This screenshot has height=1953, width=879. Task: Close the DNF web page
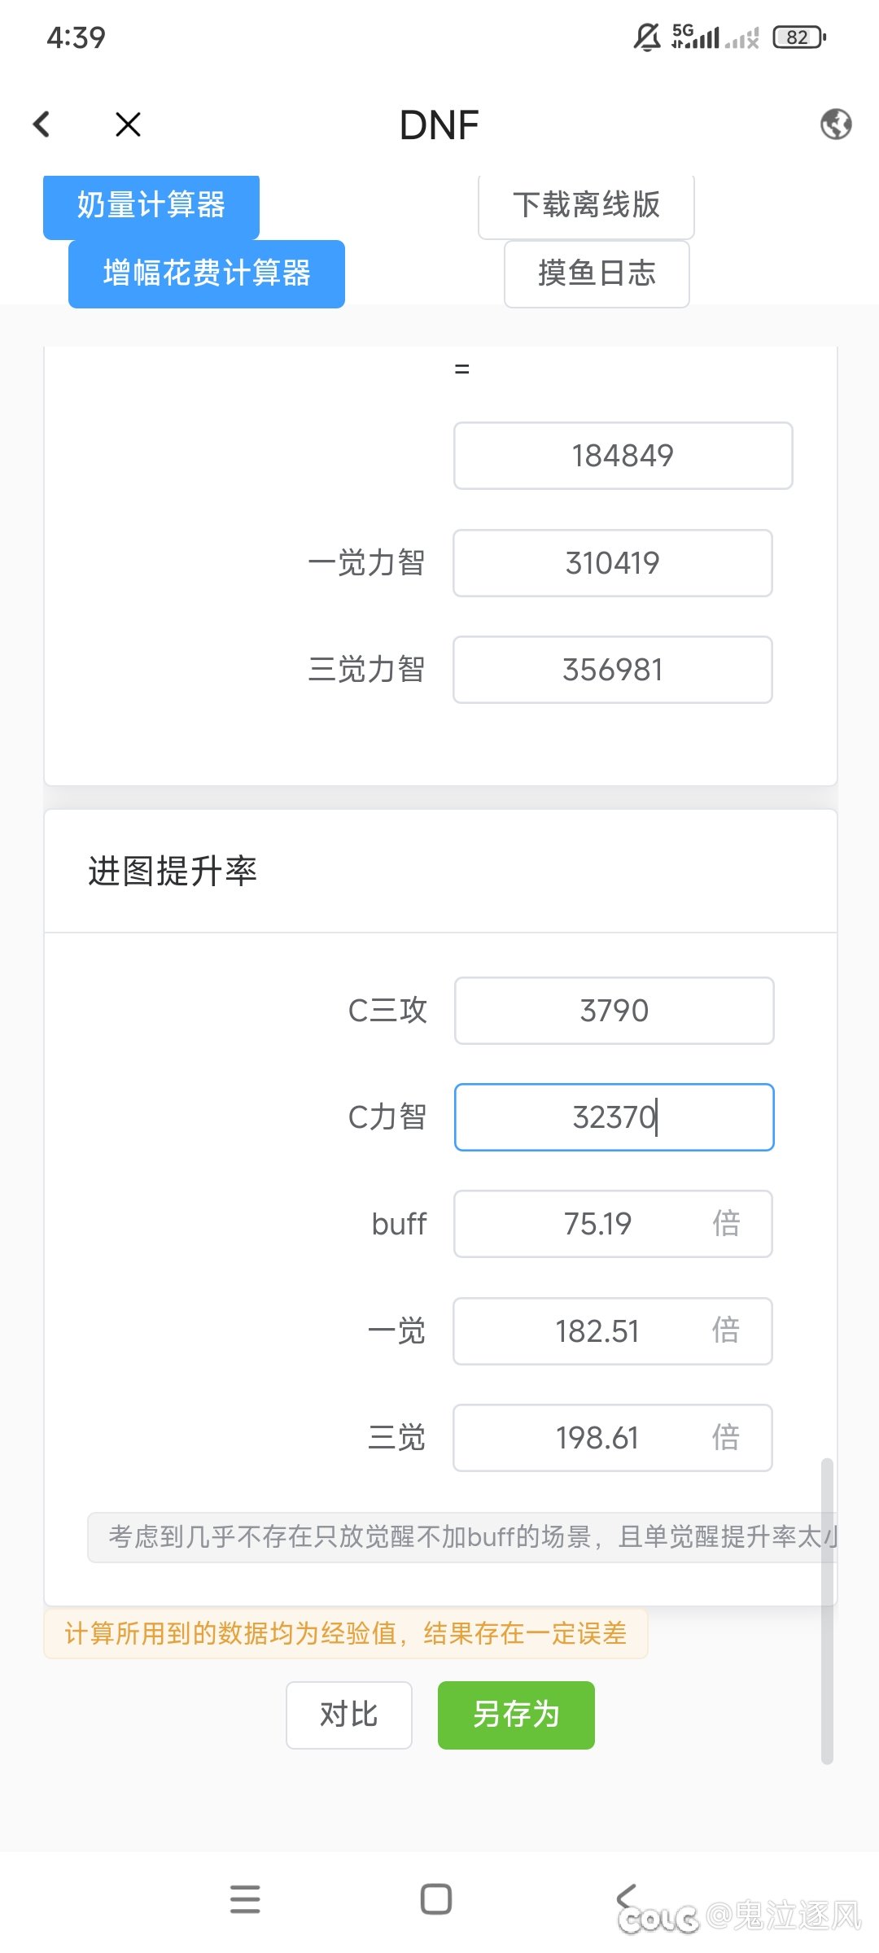coord(128,125)
